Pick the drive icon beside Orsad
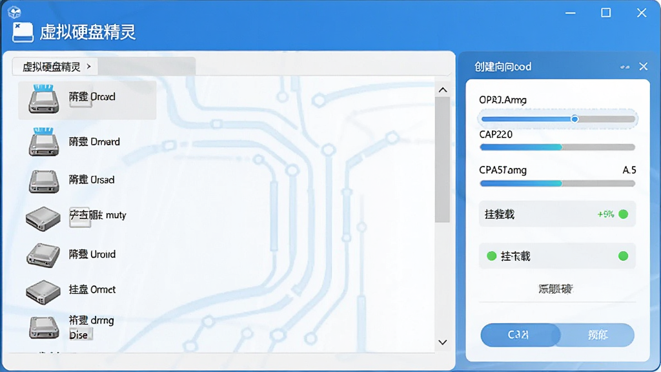The image size is (661, 372). coord(44,181)
